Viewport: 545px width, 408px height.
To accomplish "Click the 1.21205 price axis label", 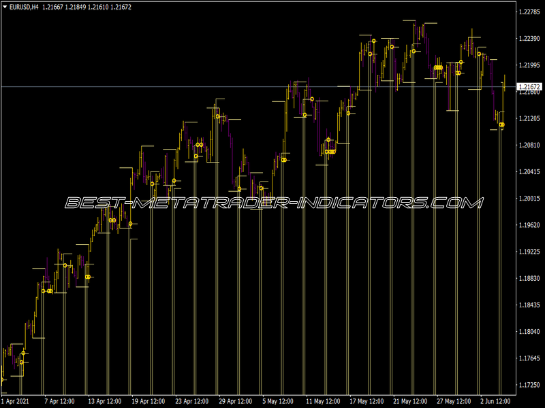I will coord(529,118).
